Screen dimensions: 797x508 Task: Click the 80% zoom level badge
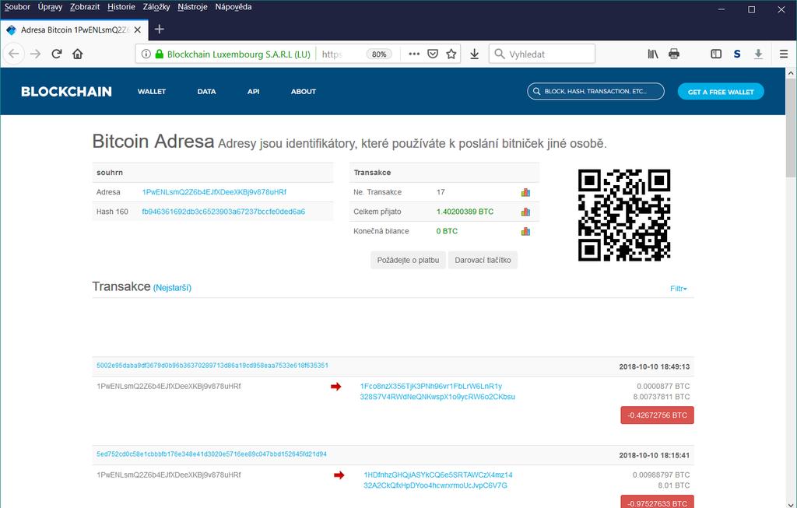pyautogui.click(x=379, y=54)
